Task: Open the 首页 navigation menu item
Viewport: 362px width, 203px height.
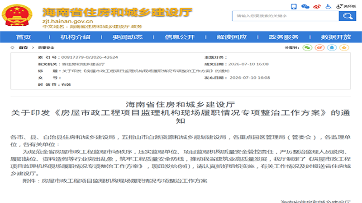Action: click(24, 37)
